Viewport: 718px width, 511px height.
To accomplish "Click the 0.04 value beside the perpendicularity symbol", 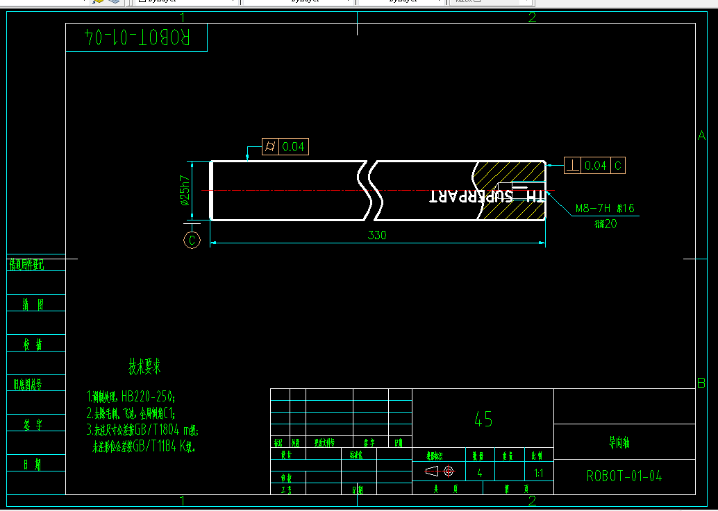I will [596, 166].
